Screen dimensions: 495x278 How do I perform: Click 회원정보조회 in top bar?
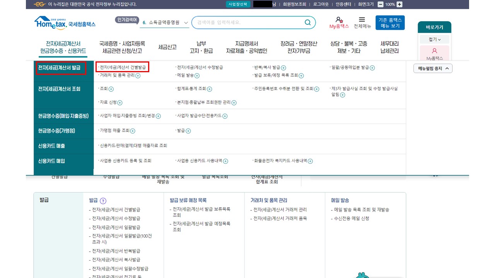294,4
